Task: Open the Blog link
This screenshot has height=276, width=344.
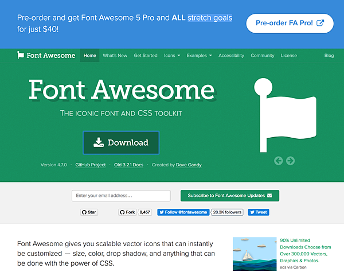Action: point(329,56)
